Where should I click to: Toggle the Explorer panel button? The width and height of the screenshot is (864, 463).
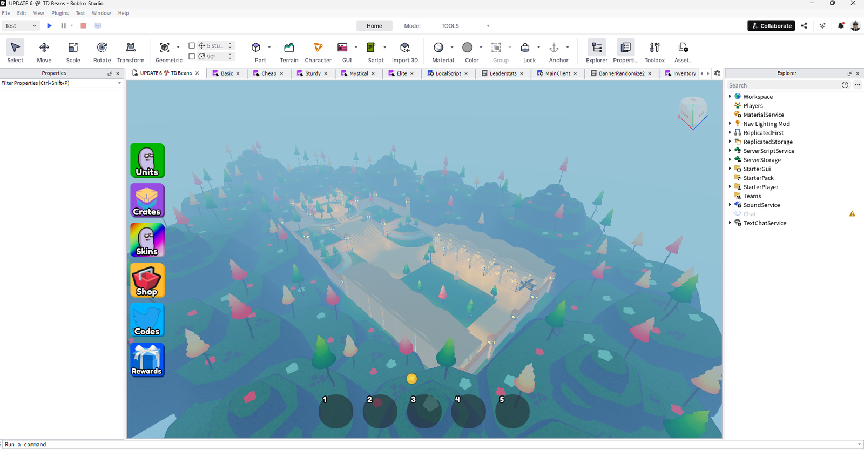pos(597,52)
